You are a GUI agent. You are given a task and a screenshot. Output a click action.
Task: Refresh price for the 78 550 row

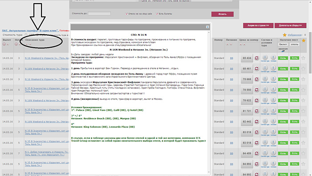[x=257, y=90]
